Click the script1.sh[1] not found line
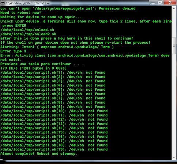Image resolution: width=177 pixels, height=164 pixels. (53, 73)
